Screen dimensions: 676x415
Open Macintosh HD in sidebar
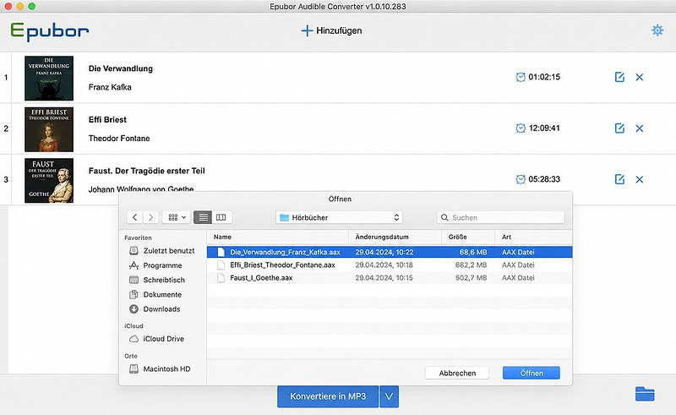pos(160,369)
